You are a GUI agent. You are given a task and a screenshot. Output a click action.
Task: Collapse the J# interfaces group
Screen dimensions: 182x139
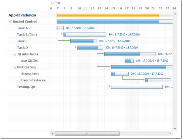[15, 54]
